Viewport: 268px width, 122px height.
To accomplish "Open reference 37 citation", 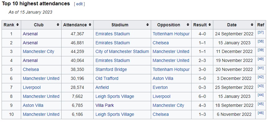I will coord(261,32).
